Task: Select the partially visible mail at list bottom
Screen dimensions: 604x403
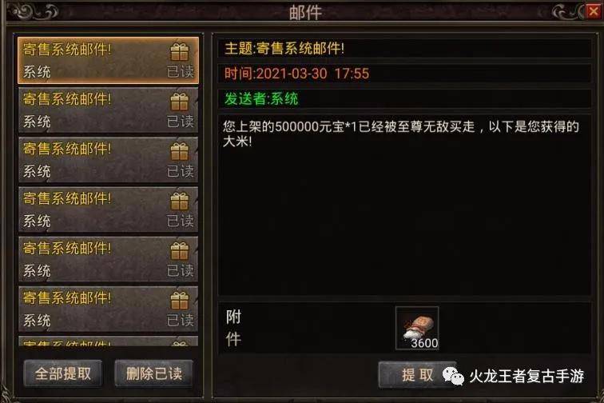Action: tap(108, 341)
